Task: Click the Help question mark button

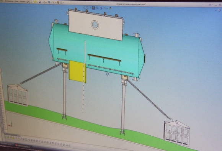Action: [210, 5]
